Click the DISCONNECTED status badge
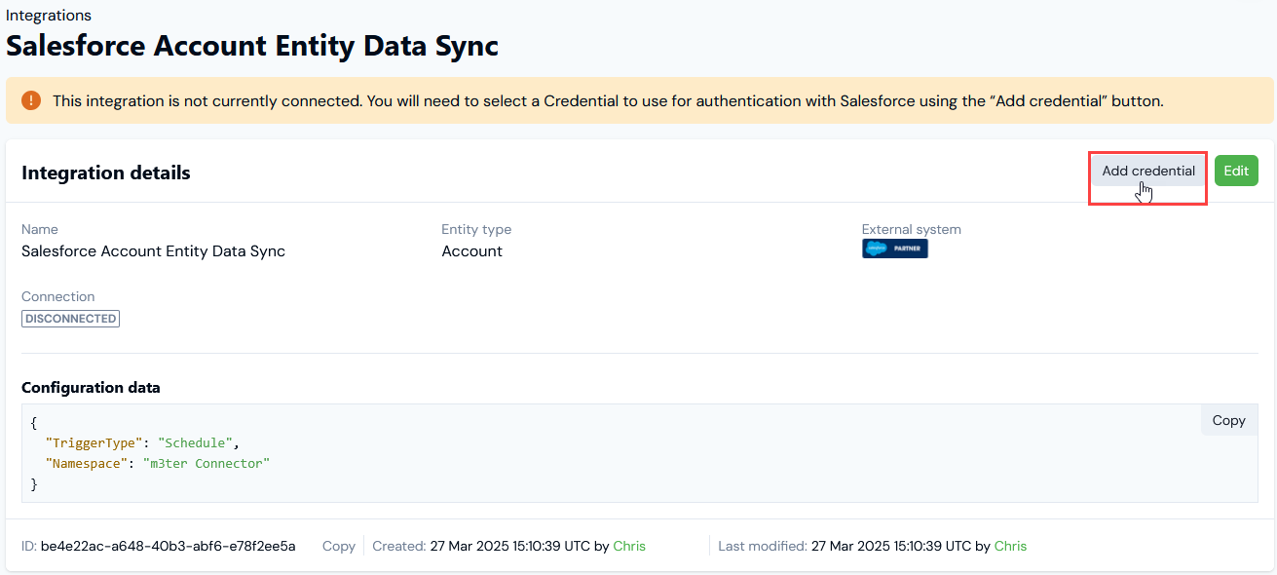 [x=70, y=319]
